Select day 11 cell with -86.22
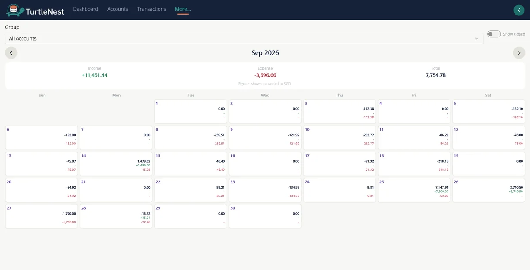This screenshot has width=530, height=270. pos(414,138)
